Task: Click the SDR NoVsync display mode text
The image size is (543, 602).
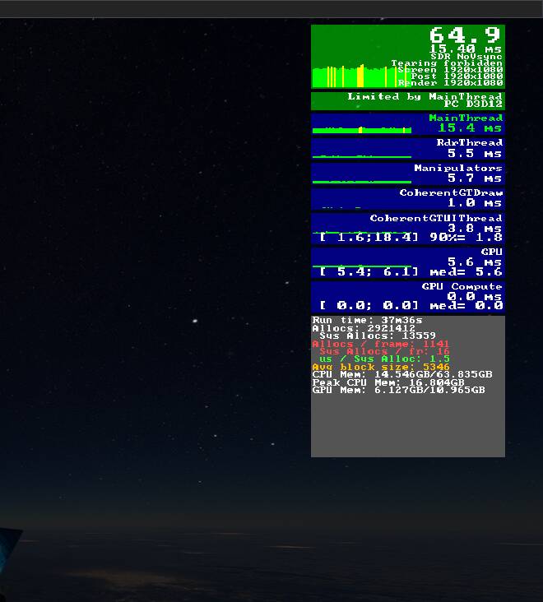Action: point(466,57)
